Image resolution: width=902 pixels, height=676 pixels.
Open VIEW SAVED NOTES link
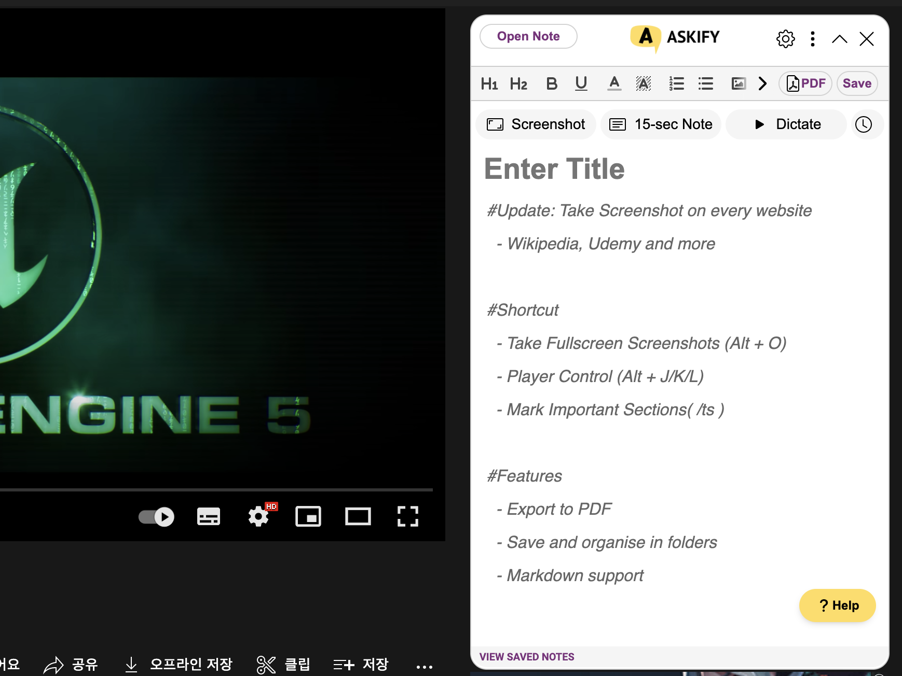[527, 657]
